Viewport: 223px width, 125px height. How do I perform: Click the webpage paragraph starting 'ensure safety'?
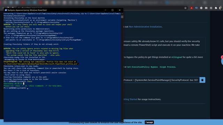pyautogui.click(x=162, y=43)
